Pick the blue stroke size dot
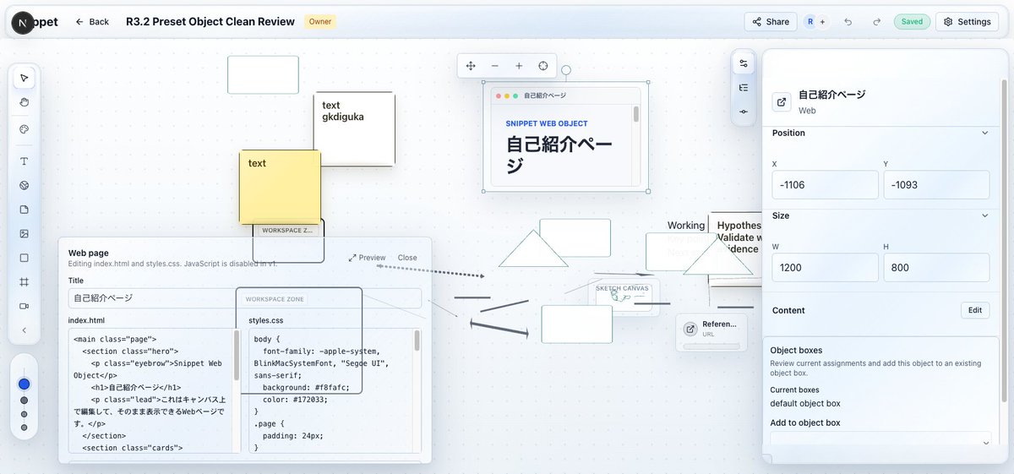Viewport: 1014px width, 474px height. (24, 384)
